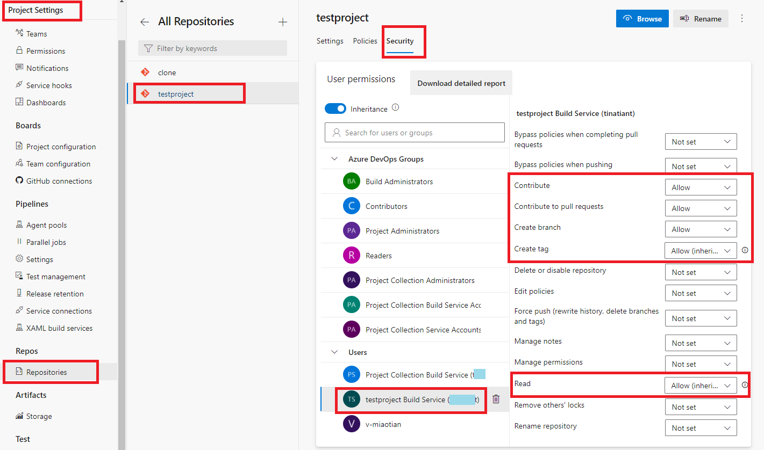Screen dimensions: 764x450
Task: Open Agent pools under Pipelines
Action: 46,225
